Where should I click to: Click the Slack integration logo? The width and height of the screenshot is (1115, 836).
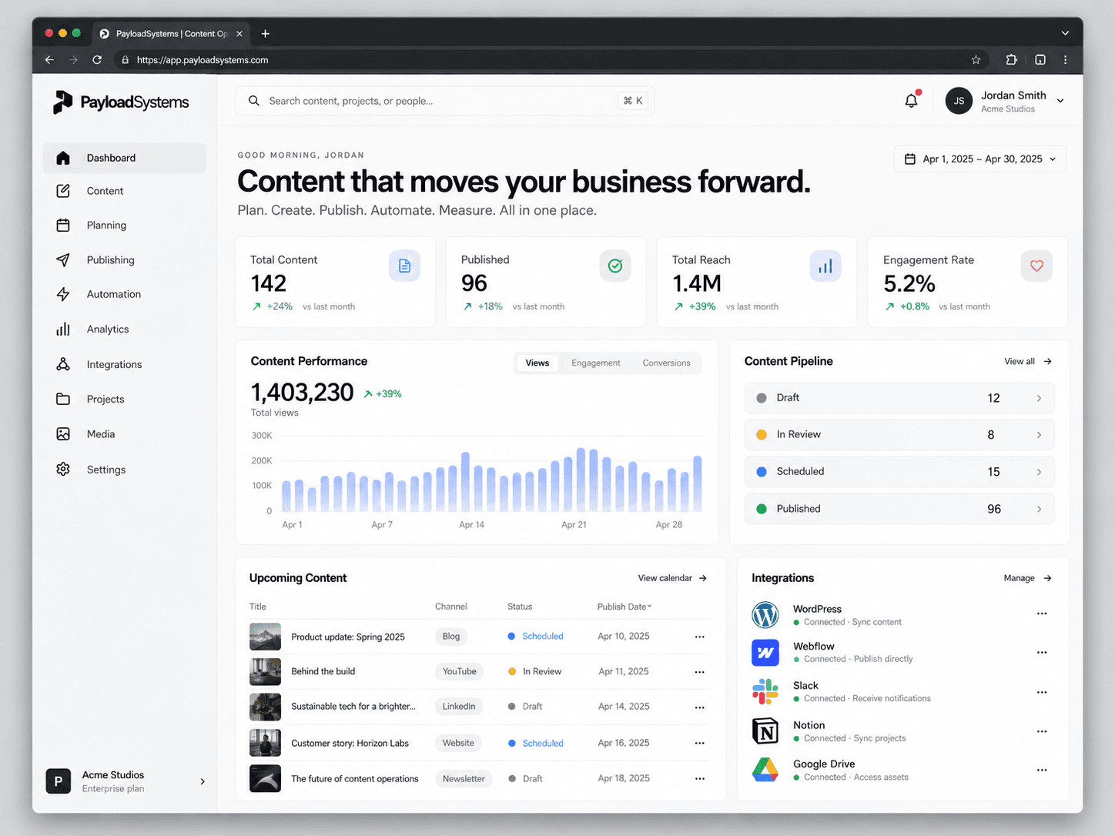(x=765, y=691)
